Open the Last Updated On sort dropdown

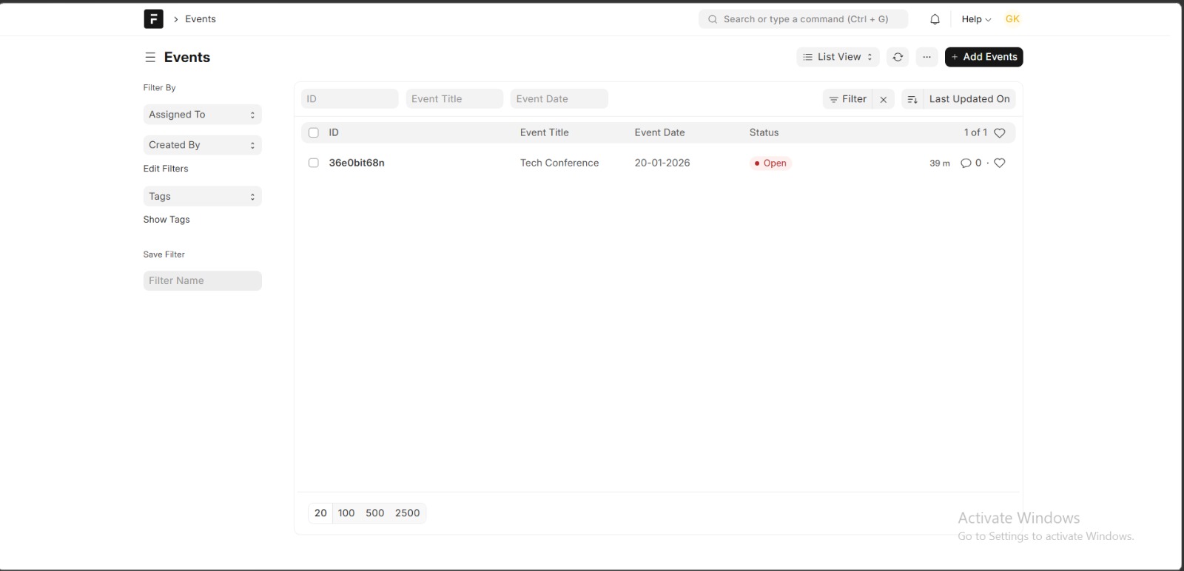pos(969,99)
